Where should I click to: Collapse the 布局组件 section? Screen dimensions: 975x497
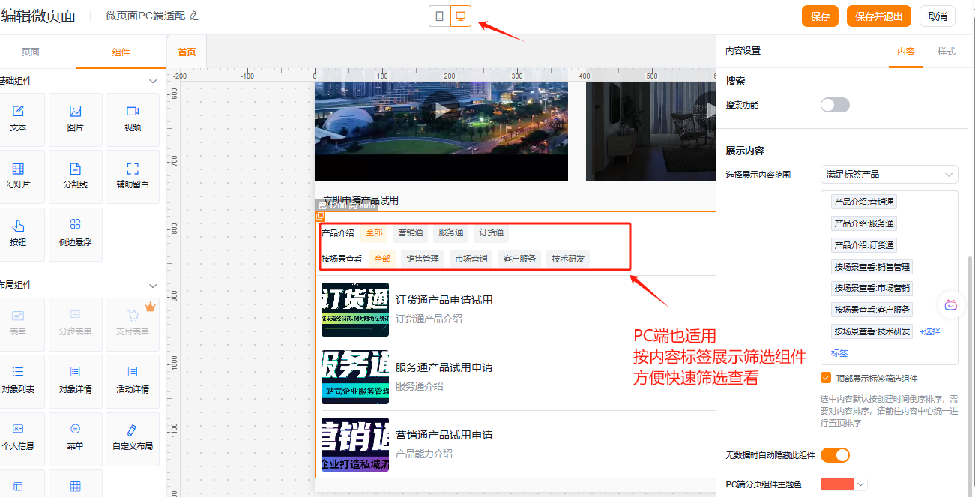coord(153,285)
